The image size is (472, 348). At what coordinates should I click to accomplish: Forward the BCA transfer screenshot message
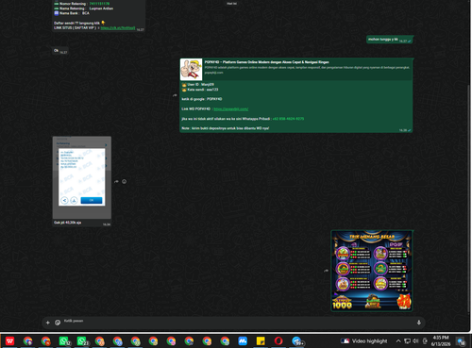tap(116, 182)
